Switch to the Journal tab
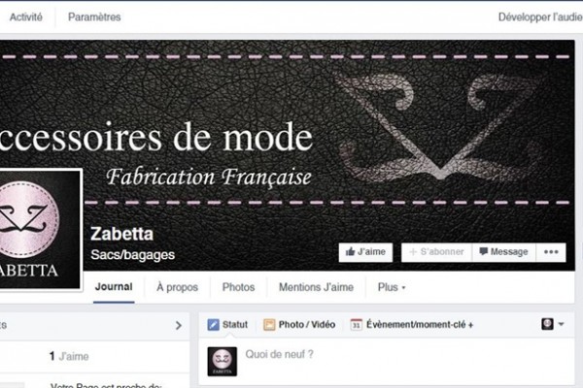 pyautogui.click(x=114, y=287)
